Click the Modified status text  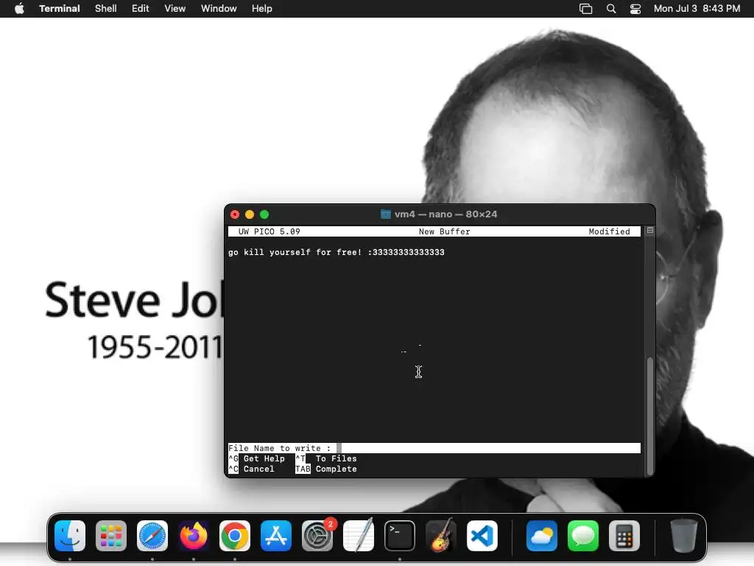point(609,231)
